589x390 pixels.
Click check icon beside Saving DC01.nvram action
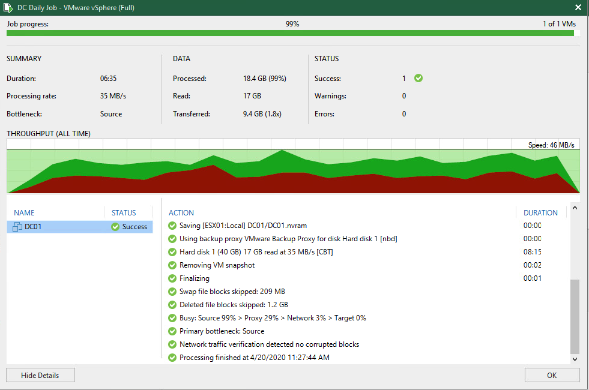tap(172, 226)
